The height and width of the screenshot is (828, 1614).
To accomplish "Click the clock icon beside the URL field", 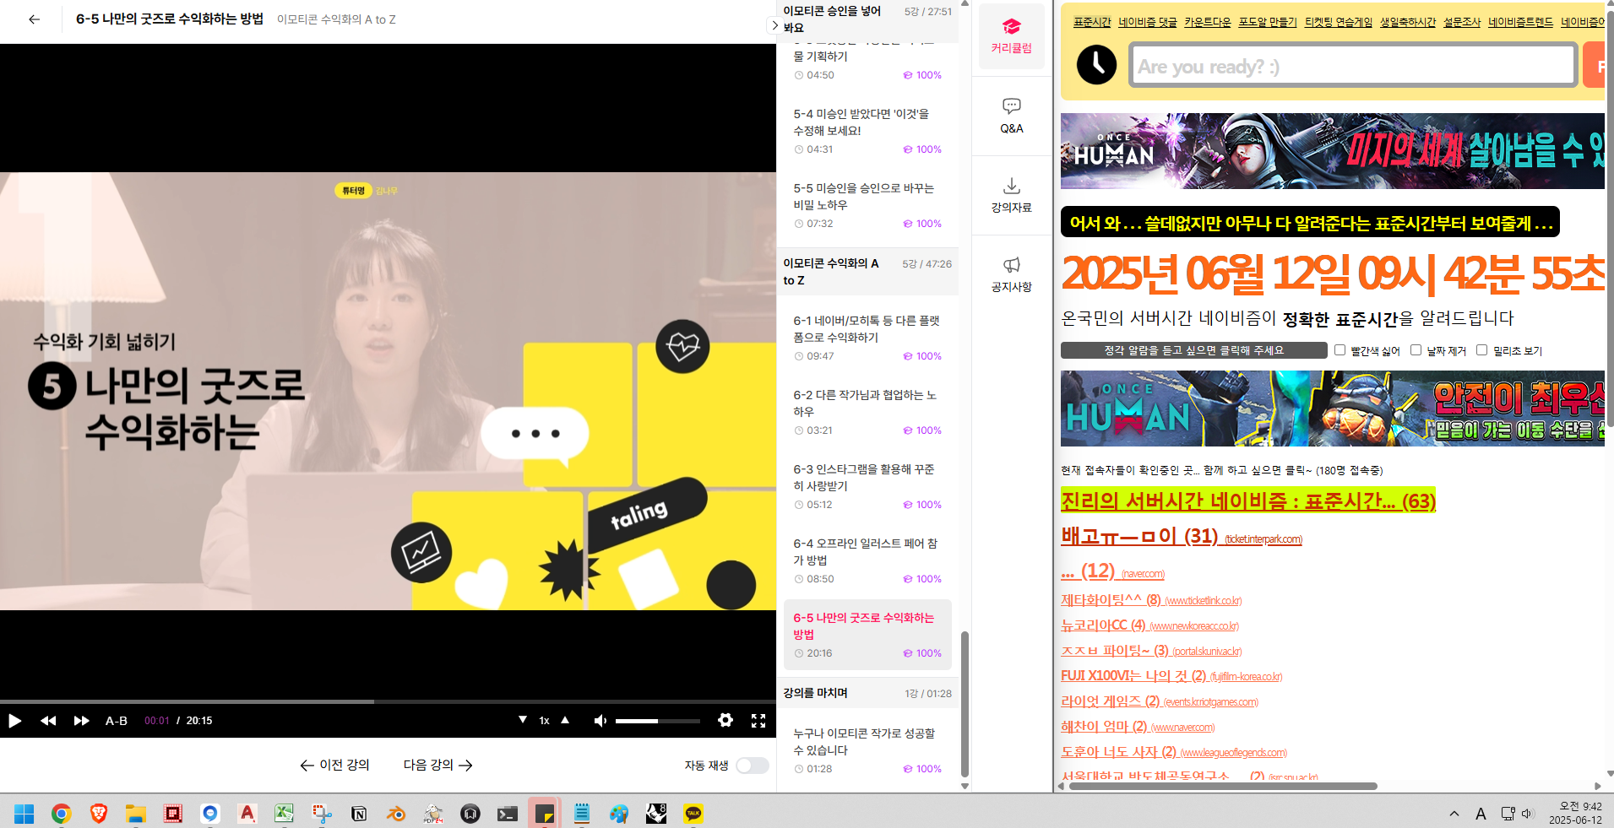I will click(x=1096, y=64).
